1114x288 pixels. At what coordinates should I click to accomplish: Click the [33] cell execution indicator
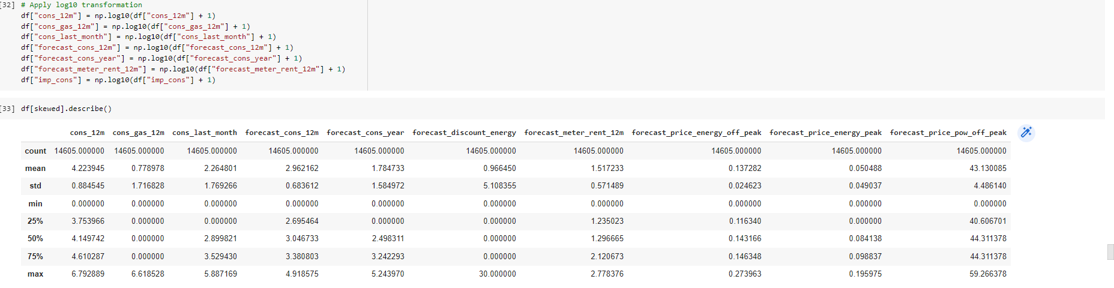point(7,109)
